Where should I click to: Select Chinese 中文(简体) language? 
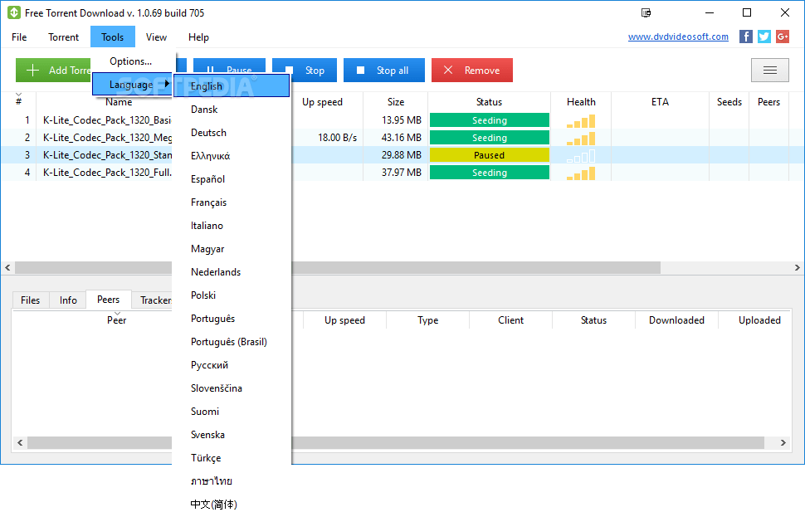point(232,505)
